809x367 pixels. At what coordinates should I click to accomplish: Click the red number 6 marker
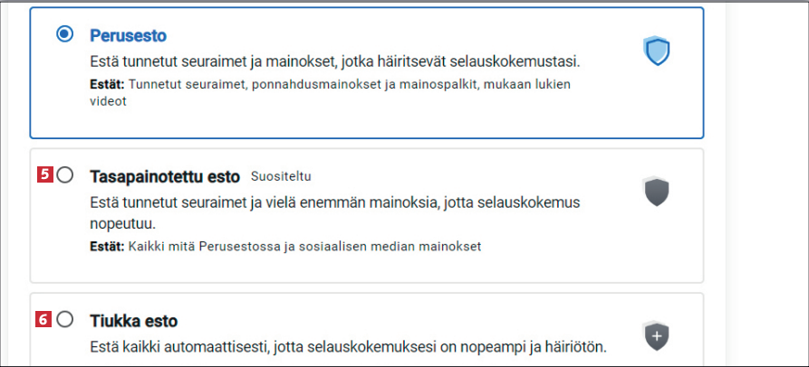coord(44,318)
